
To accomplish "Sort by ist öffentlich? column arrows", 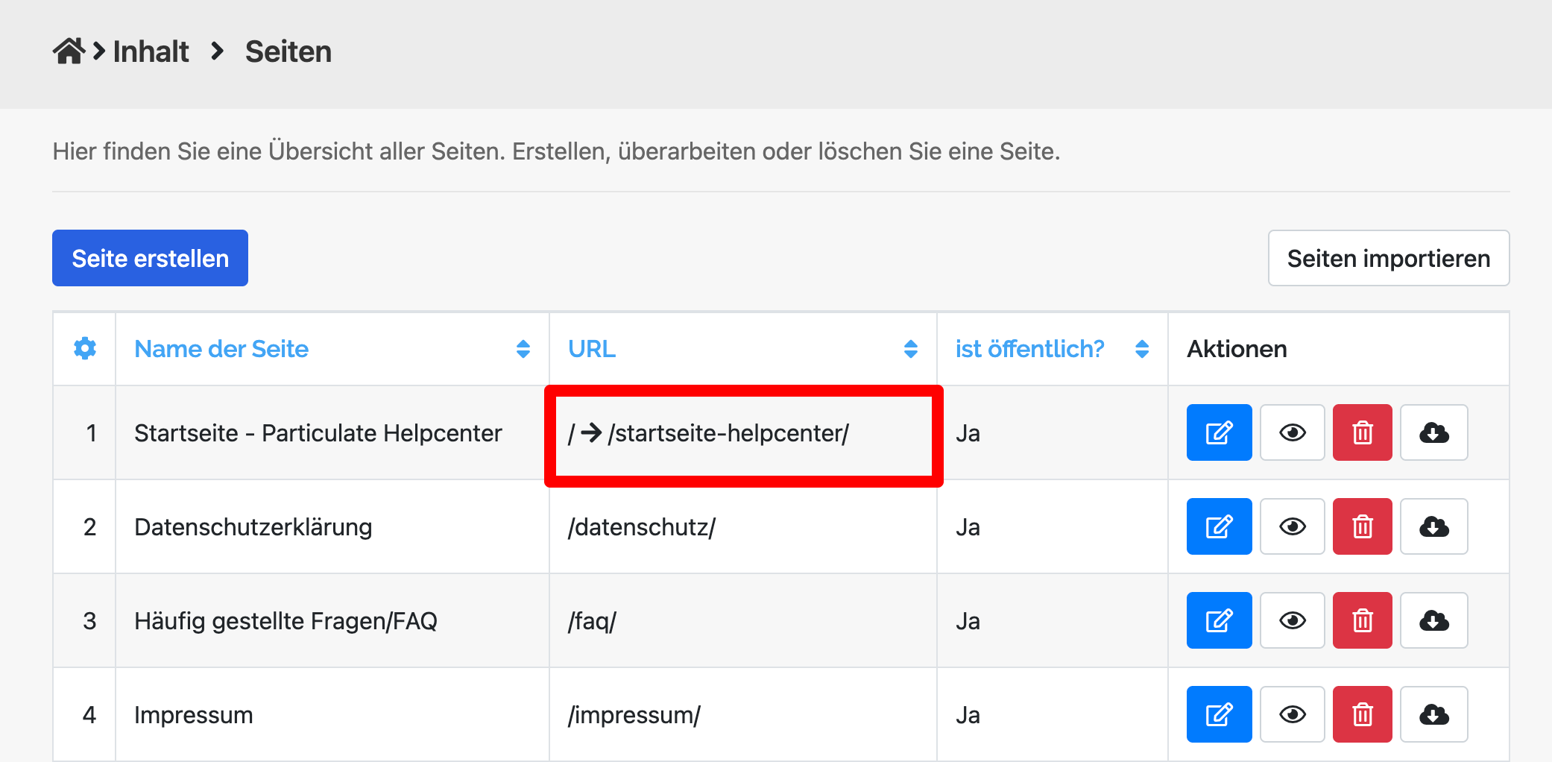I will [1141, 349].
